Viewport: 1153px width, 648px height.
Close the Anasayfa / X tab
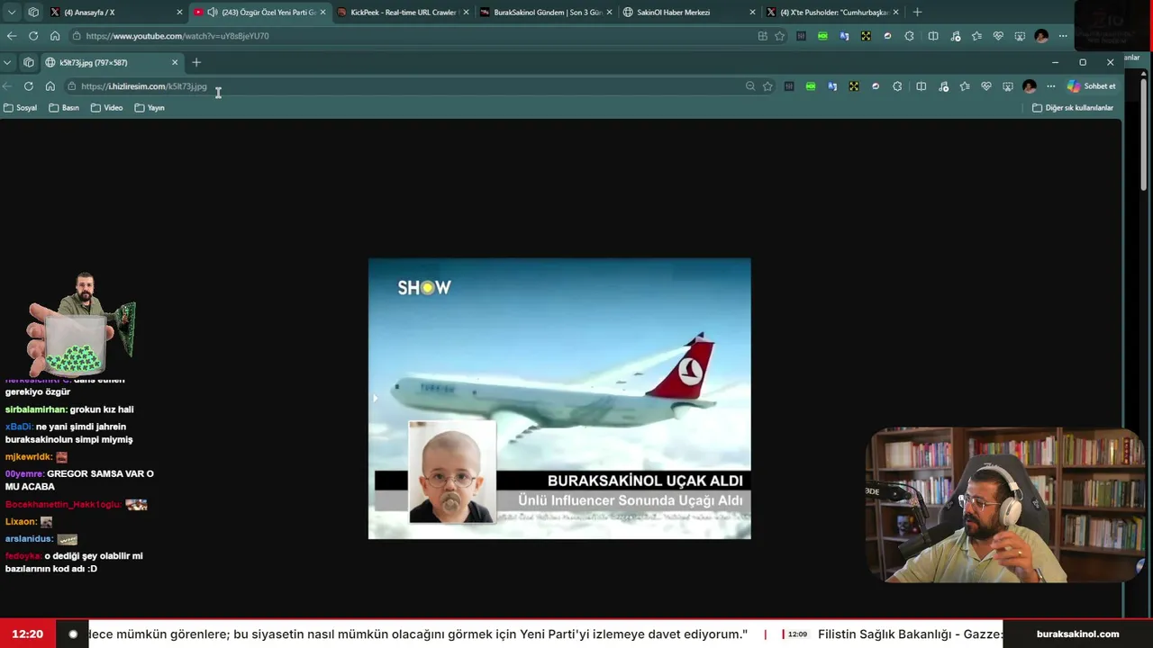pyautogui.click(x=179, y=13)
